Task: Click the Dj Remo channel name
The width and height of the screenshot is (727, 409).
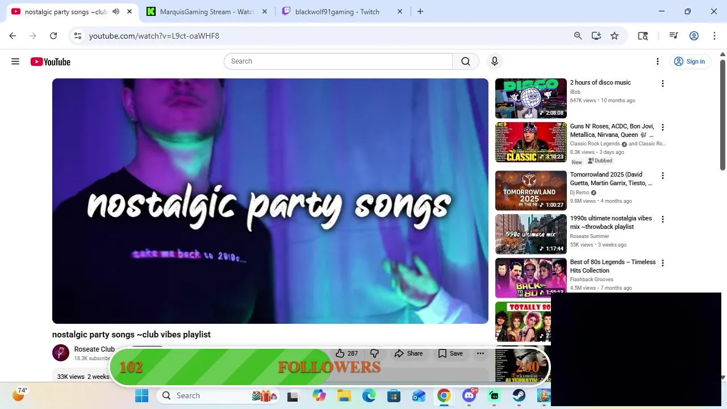Action: pyautogui.click(x=579, y=193)
